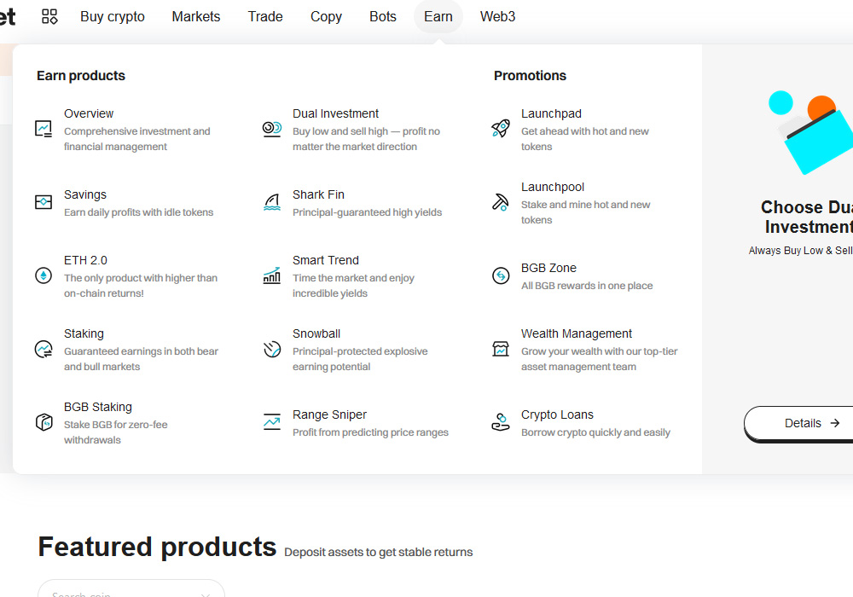Click the Earn products heading

[81, 76]
